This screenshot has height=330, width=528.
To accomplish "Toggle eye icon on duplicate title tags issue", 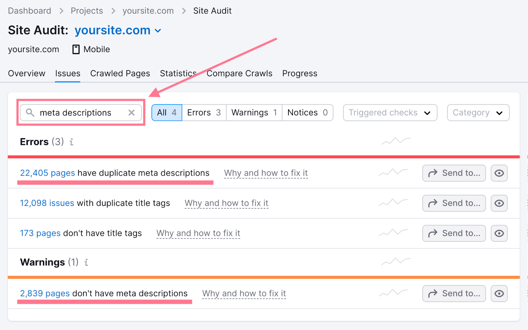I will tap(499, 203).
